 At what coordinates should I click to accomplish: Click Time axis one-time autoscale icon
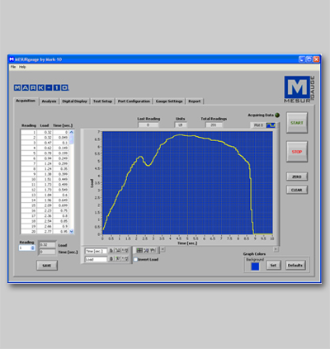tap(118, 251)
